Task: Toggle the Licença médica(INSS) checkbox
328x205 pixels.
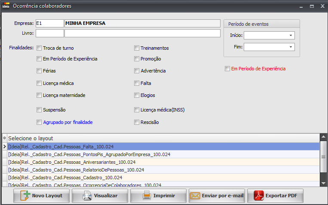Action: point(137,110)
